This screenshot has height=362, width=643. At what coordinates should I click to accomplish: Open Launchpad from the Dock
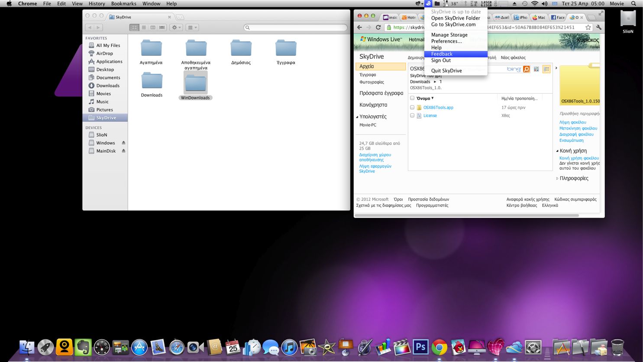coord(45,347)
